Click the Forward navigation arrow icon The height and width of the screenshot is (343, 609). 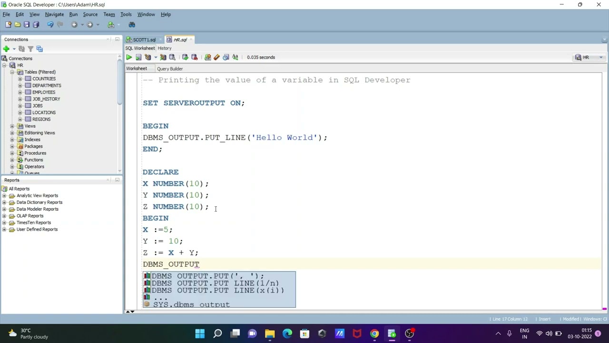tap(90, 25)
